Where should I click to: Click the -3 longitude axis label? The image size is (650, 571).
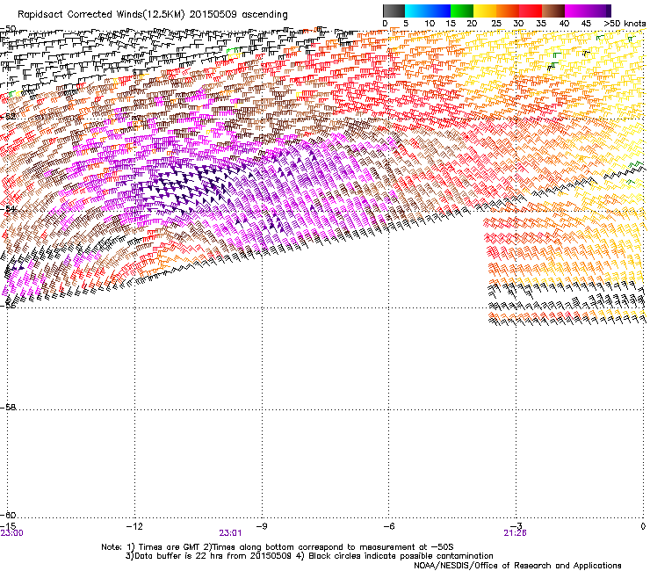[x=516, y=526]
